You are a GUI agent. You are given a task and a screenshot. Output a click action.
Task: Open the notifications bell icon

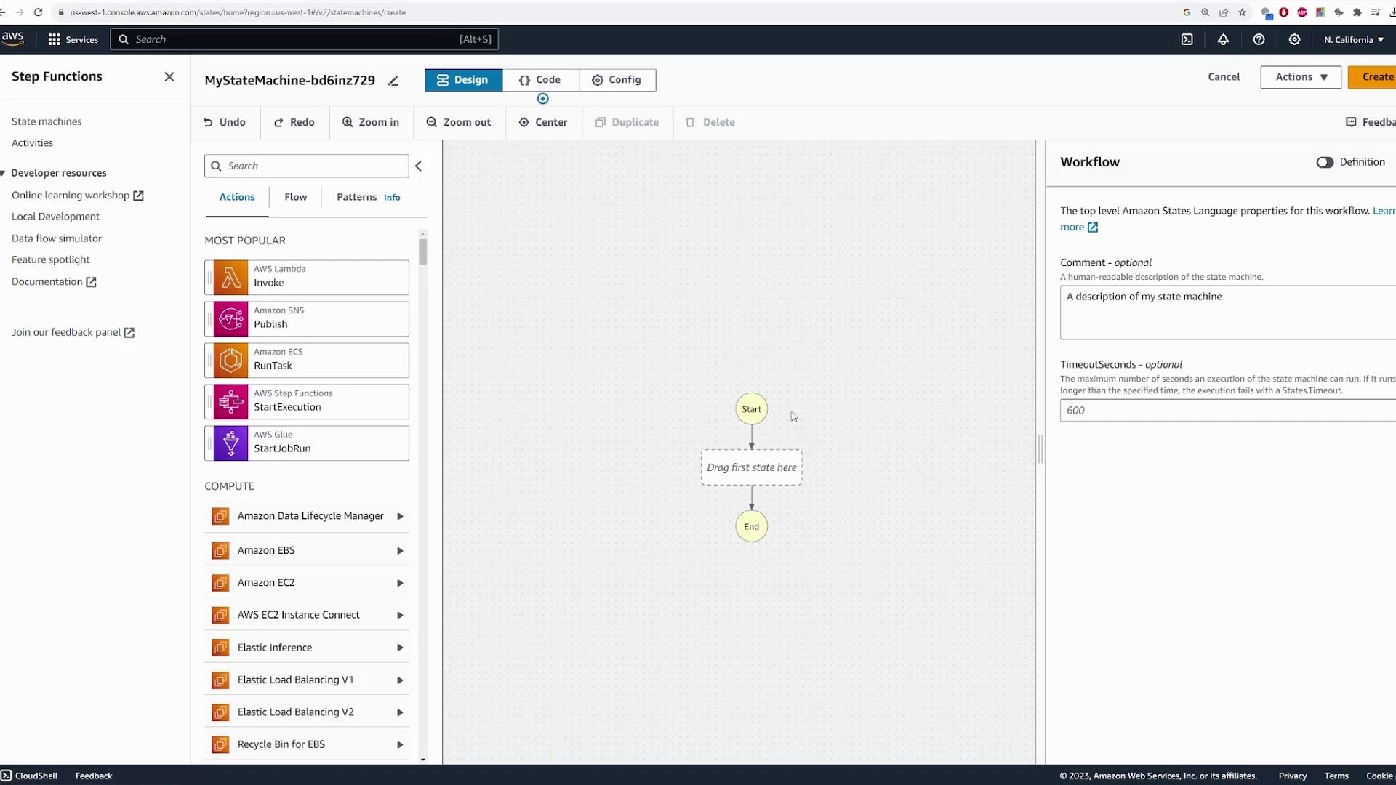click(x=1223, y=39)
